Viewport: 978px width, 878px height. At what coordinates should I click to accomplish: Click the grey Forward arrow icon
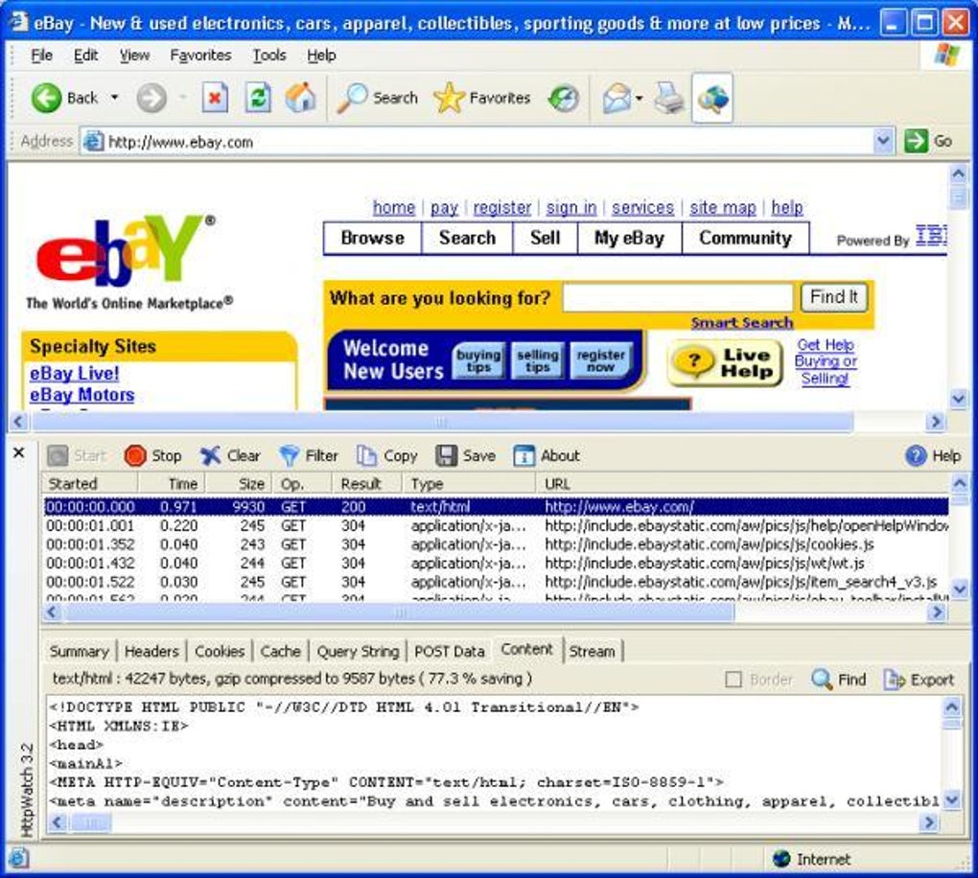(151, 98)
